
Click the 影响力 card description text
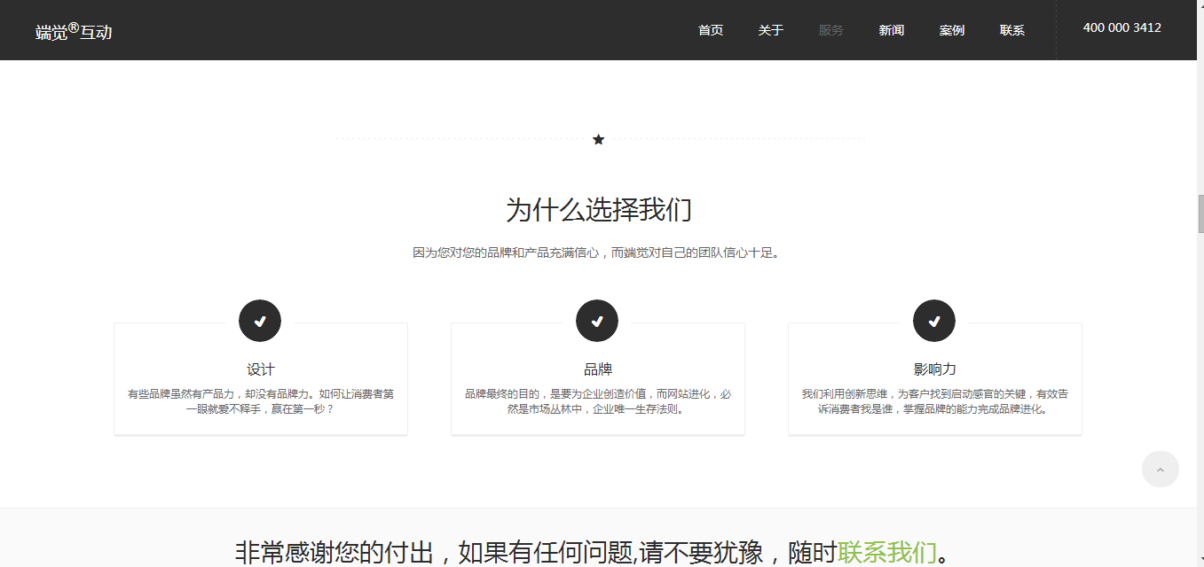pyautogui.click(x=935, y=401)
